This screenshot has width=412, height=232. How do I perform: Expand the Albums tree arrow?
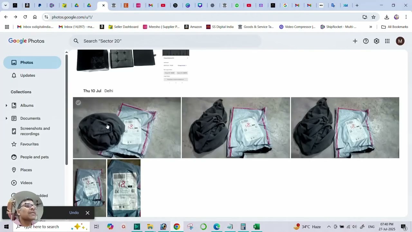pyautogui.click(x=6, y=106)
